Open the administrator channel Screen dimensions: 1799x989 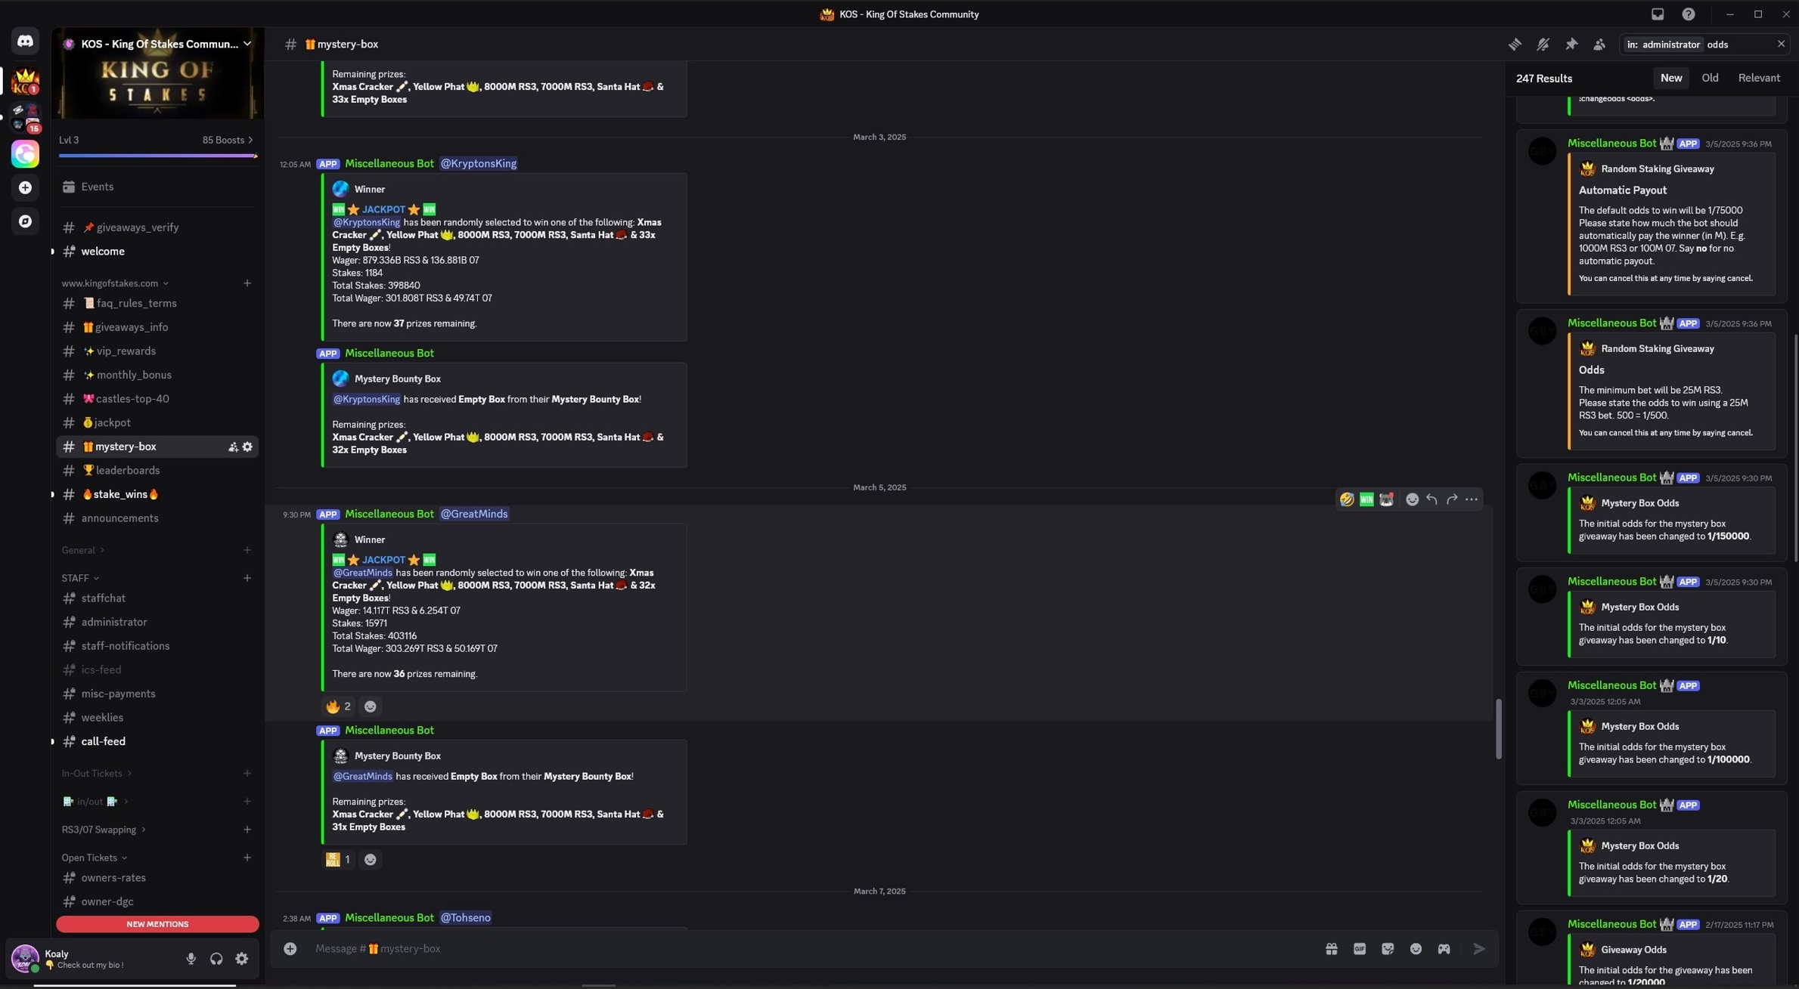click(x=157, y=623)
